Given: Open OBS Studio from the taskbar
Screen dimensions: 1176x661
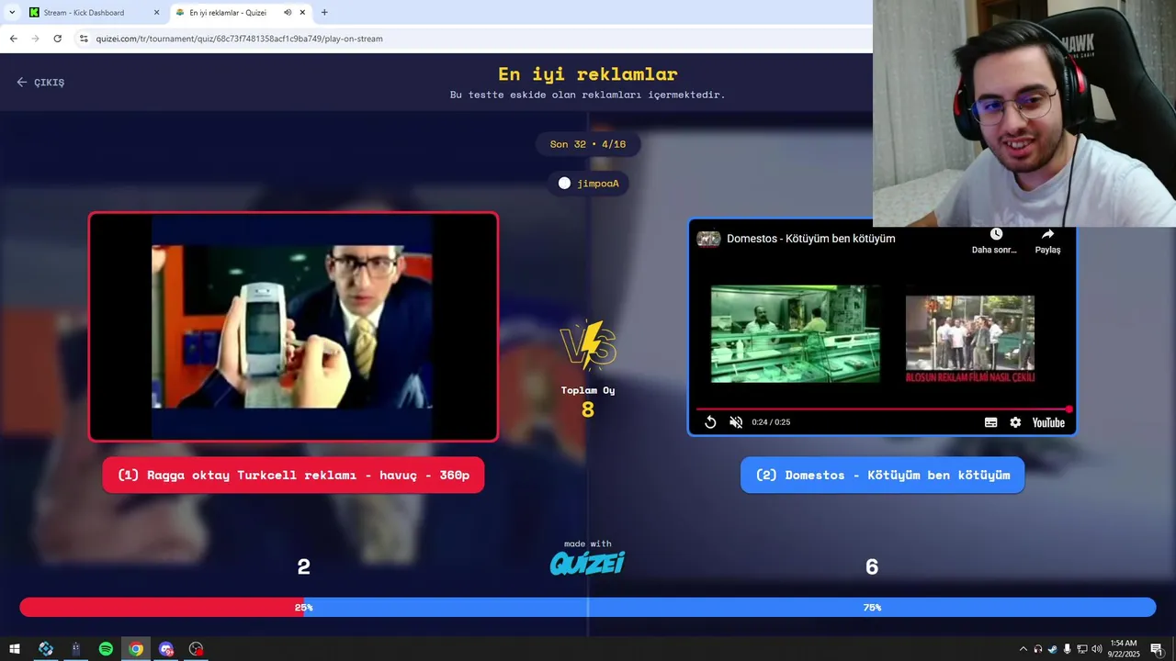Looking at the screenshot, I should [196, 649].
